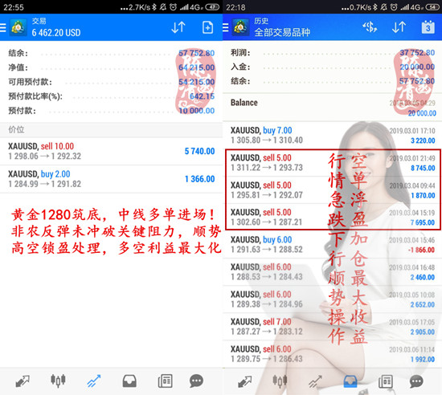Select the sell 6.00 row closed at 1 284.43
Viewport: 442px width, 395px height.
tap(333, 271)
